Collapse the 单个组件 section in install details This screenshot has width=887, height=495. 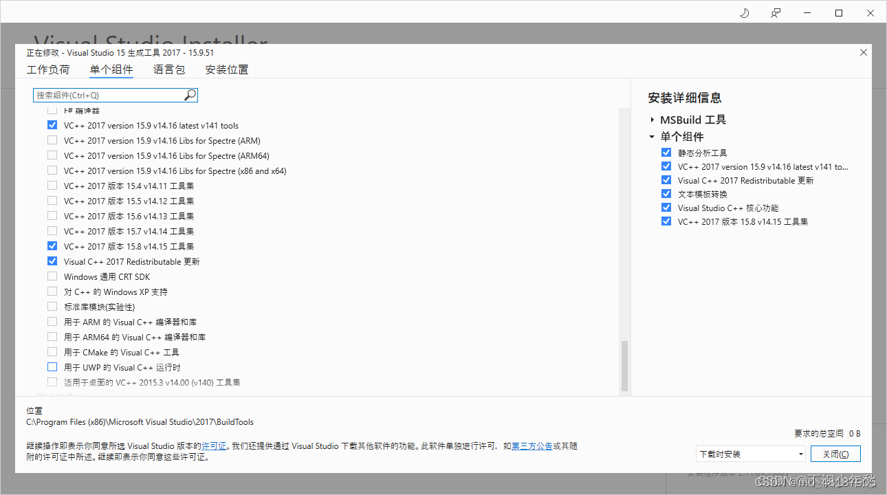click(652, 136)
